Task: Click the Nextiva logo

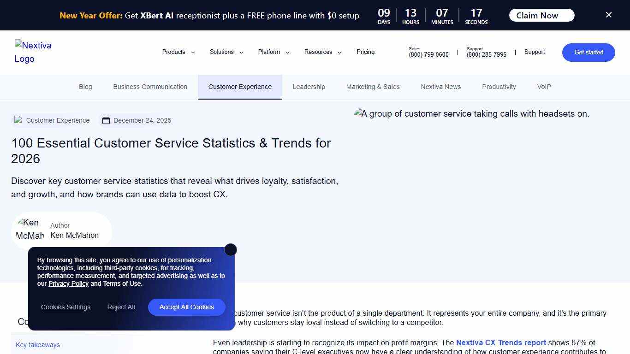Action: tap(33, 52)
